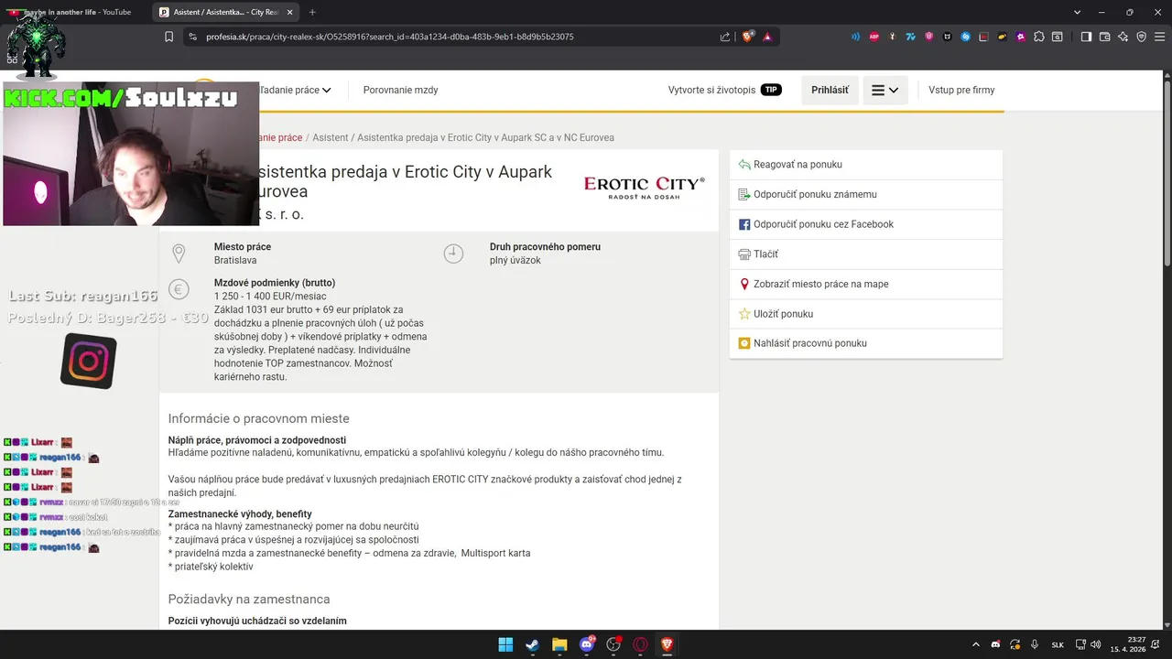Click the Instagram icon in the stream overlay
Image resolution: width=1172 pixels, height=659 pixels.
(89, 361)
